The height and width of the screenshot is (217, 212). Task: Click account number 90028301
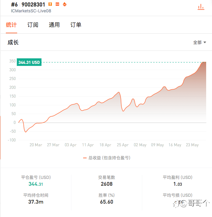pyautogui.click(x=33, y=5)
